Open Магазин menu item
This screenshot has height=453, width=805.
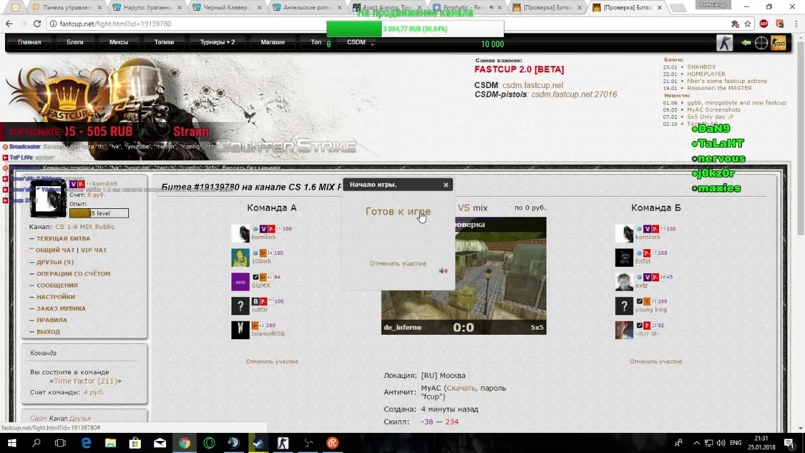pyautogui.click(x=272, y=42)
